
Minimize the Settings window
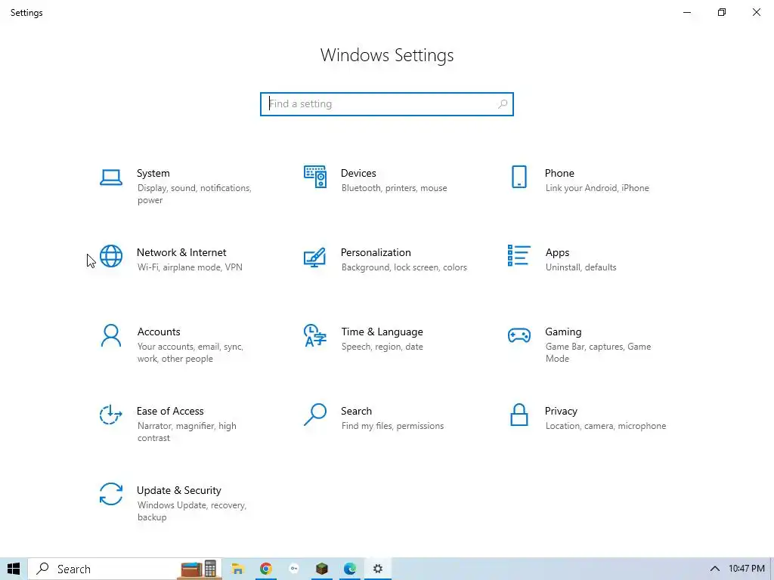(x=686, y=12)
